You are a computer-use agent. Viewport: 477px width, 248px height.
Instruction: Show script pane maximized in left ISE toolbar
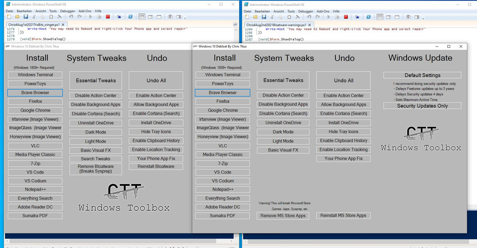click(x=159, y=17)
